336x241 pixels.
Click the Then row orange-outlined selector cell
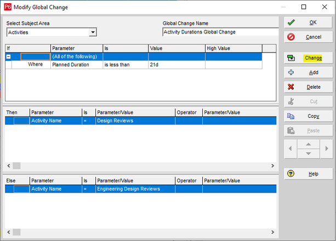[21, 121]
